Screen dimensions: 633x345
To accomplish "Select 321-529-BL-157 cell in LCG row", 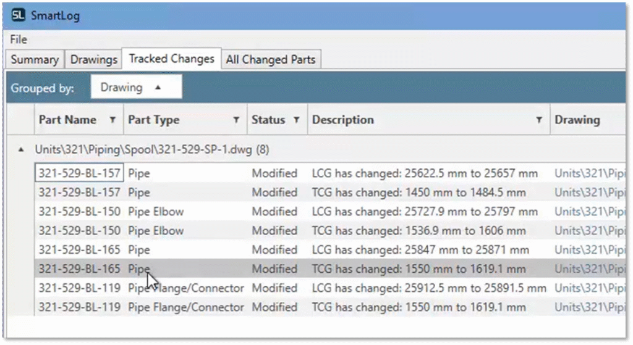I will [x=79, y=173].
